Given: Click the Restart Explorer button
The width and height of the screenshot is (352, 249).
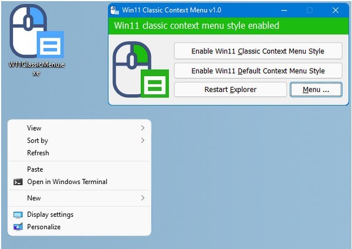Looking at the screenshot, I should pos(230,90).
